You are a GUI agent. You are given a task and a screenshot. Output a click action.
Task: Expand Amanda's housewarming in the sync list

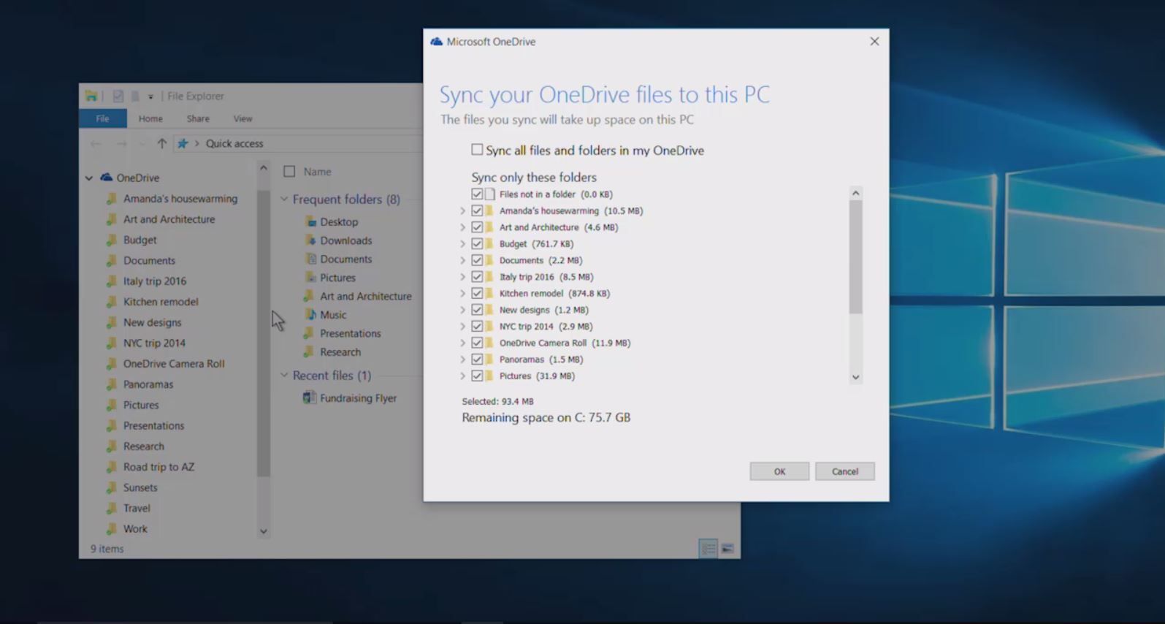click(462, 210)
